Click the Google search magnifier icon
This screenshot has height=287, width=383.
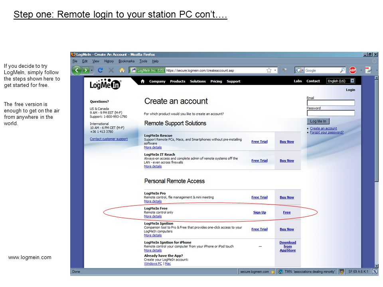click(x=342, y=70)
